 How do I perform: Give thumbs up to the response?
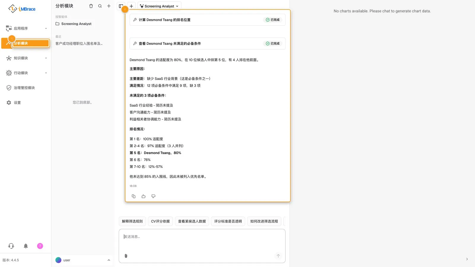pos(143,196)
